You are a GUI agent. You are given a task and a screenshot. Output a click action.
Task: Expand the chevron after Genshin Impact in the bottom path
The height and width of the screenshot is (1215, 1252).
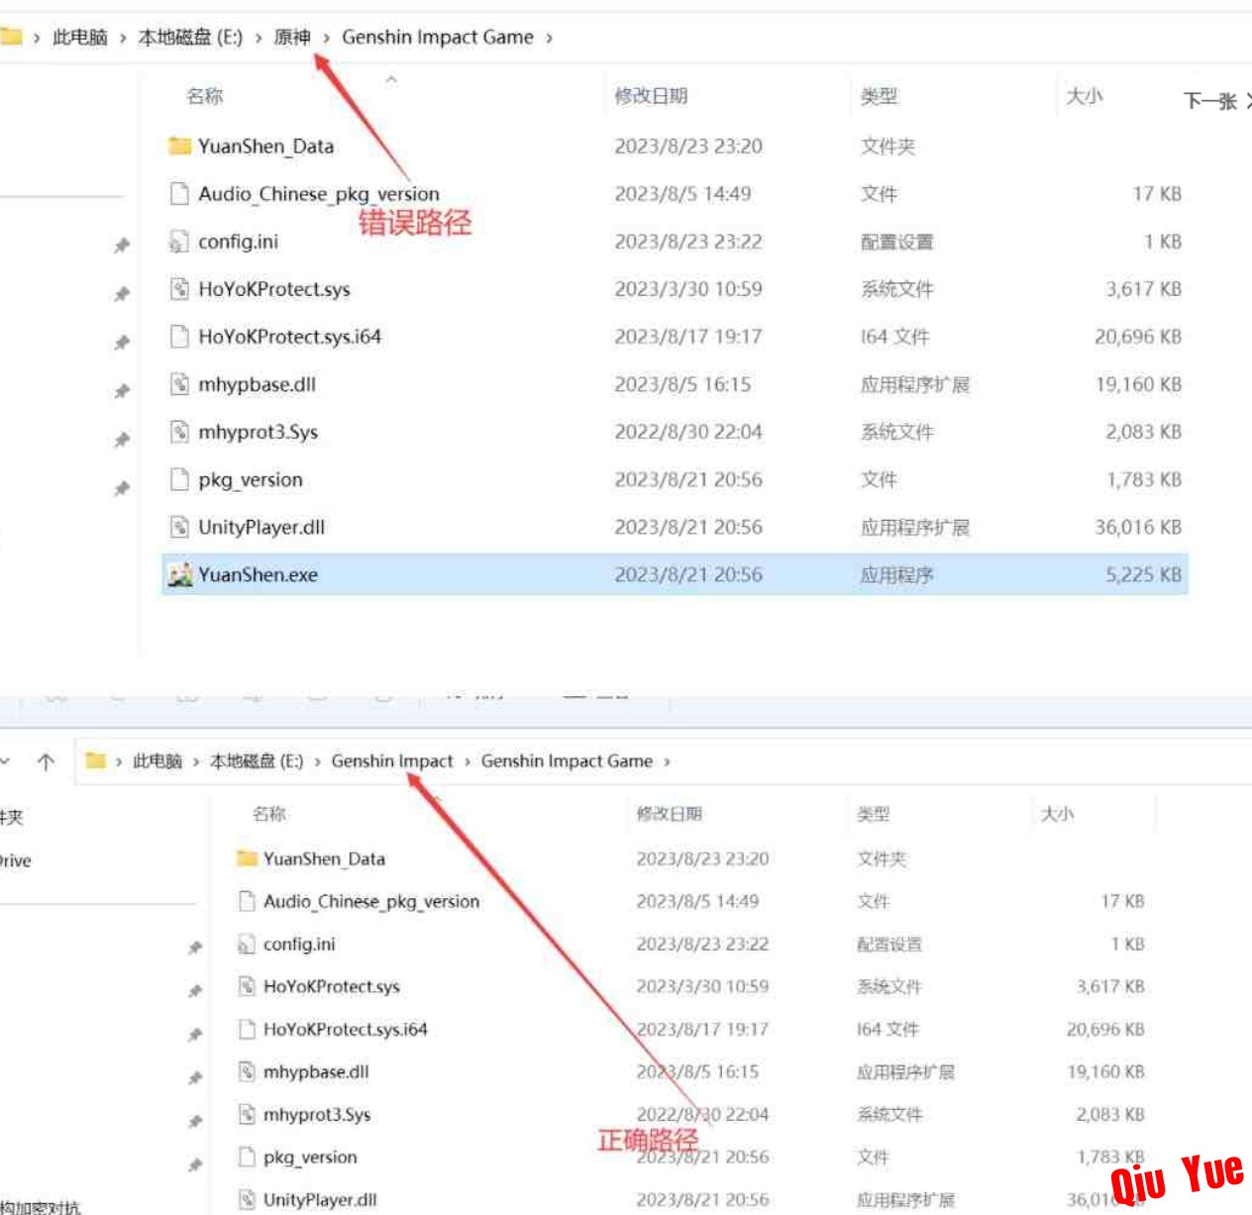[468, 761]
